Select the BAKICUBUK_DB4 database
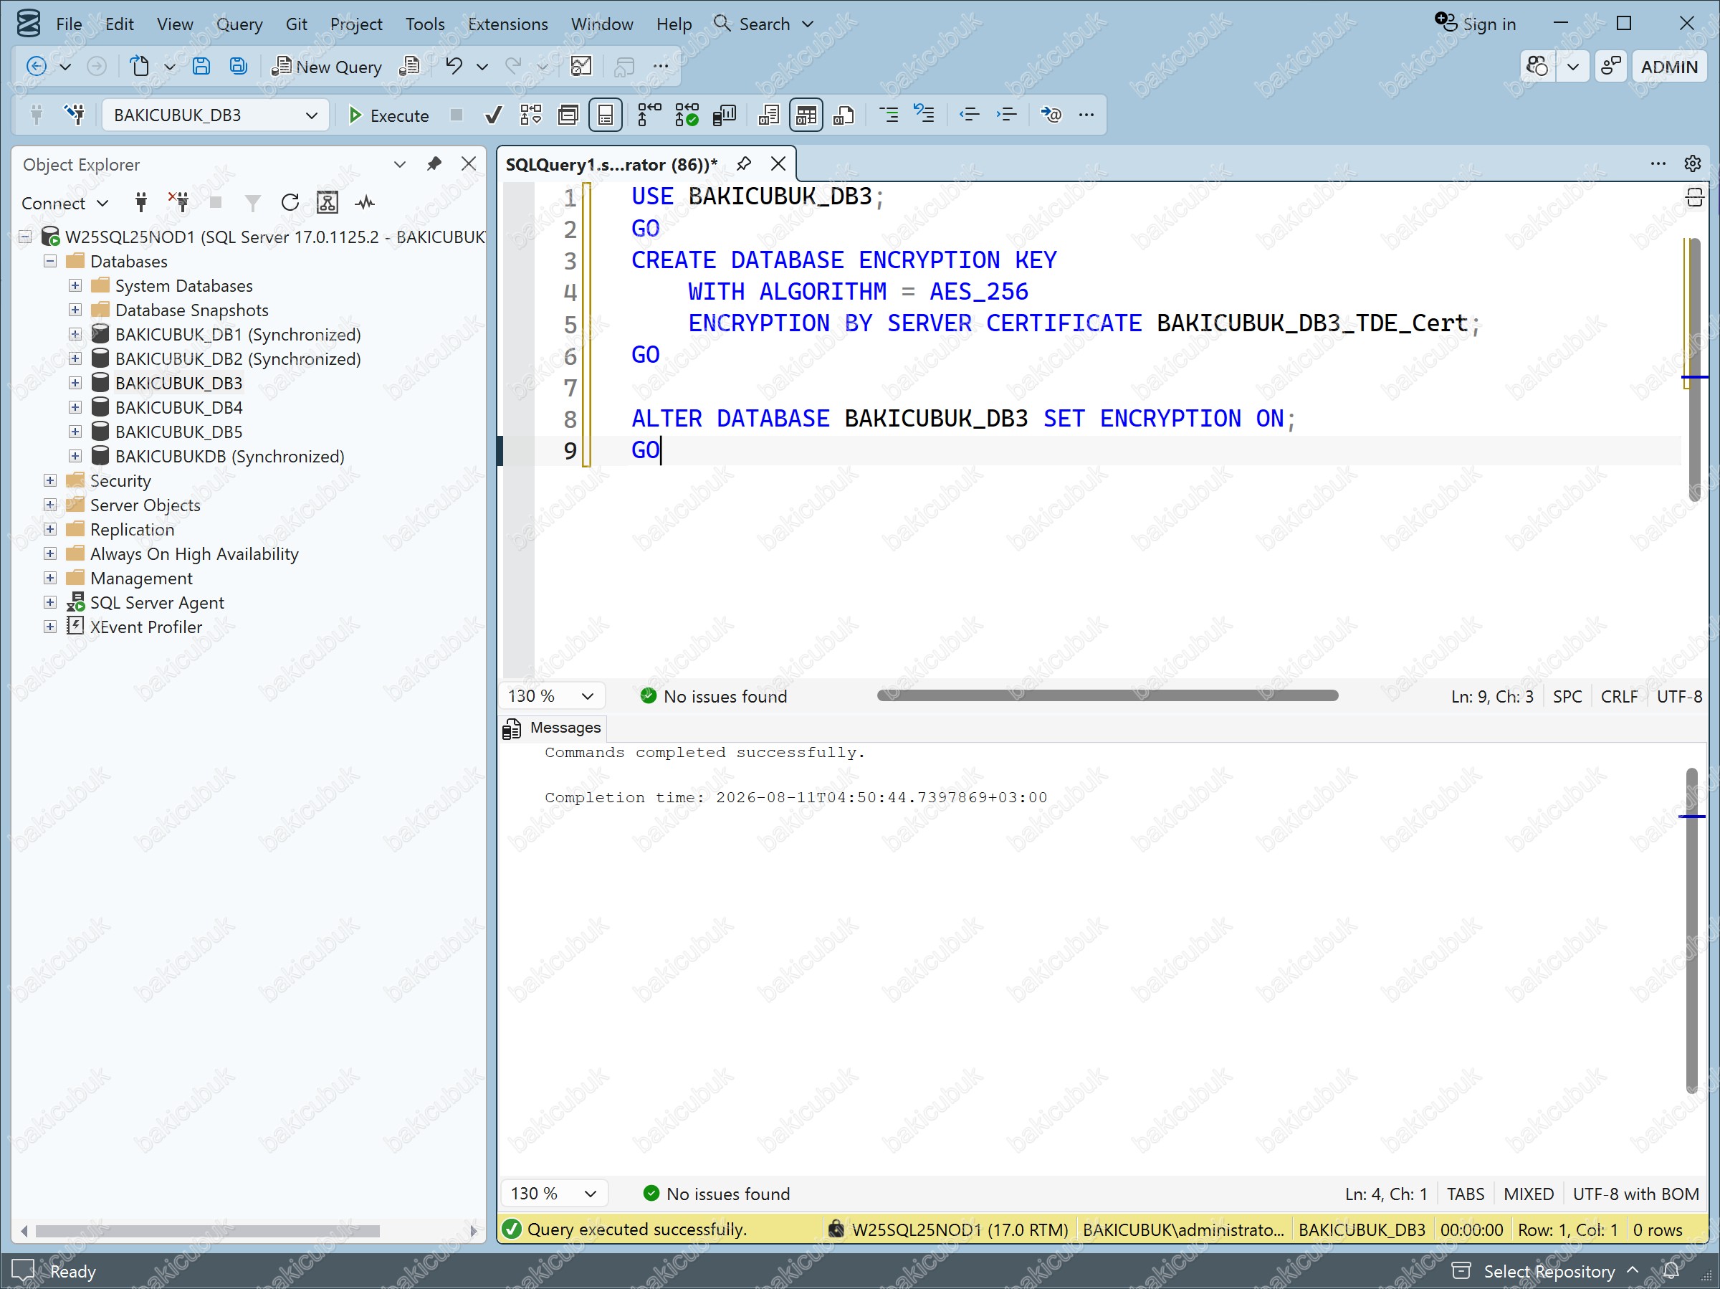The image size is (1720, 1289). (179, 408)
